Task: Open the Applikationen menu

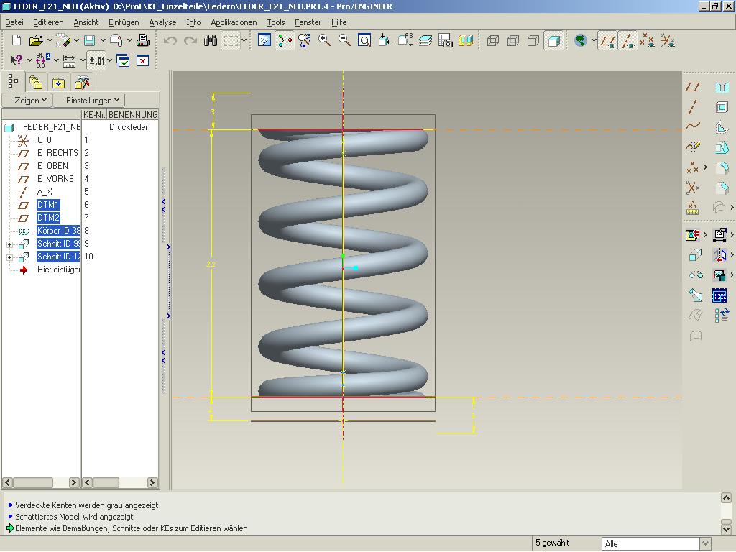Action: [234, 22]
